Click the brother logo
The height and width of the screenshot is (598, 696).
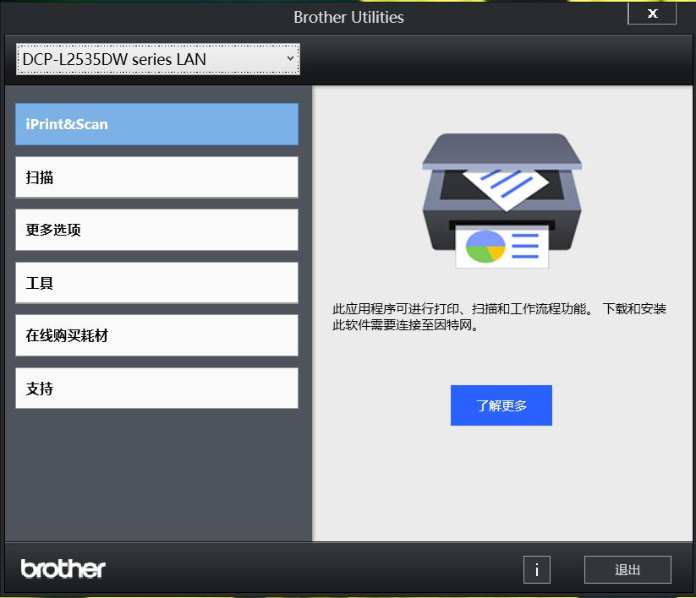62,568
